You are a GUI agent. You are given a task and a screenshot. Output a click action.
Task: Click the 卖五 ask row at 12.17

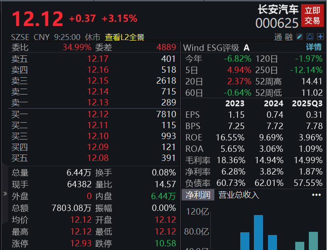point(98,59)
